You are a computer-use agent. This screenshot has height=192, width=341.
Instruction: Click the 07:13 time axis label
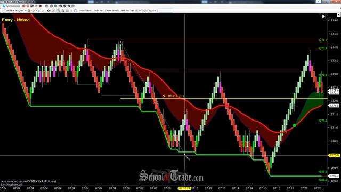tap(222, 188)
